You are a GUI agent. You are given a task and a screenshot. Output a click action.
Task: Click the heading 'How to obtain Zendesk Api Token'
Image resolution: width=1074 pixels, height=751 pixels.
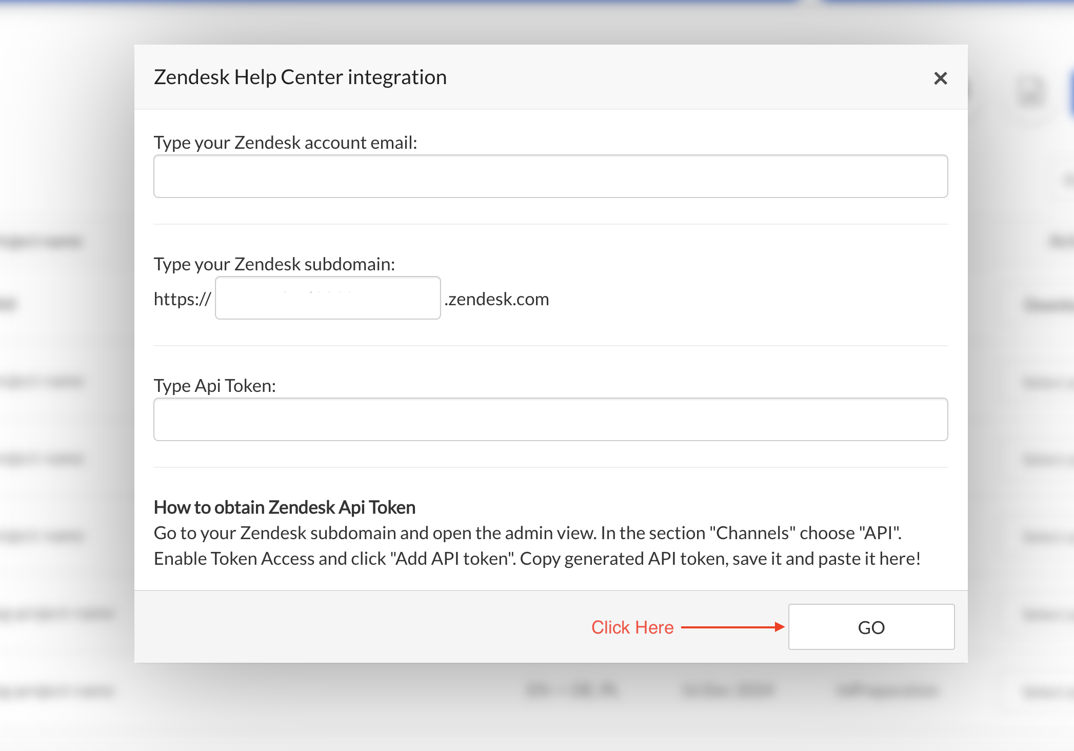(285, 507)
